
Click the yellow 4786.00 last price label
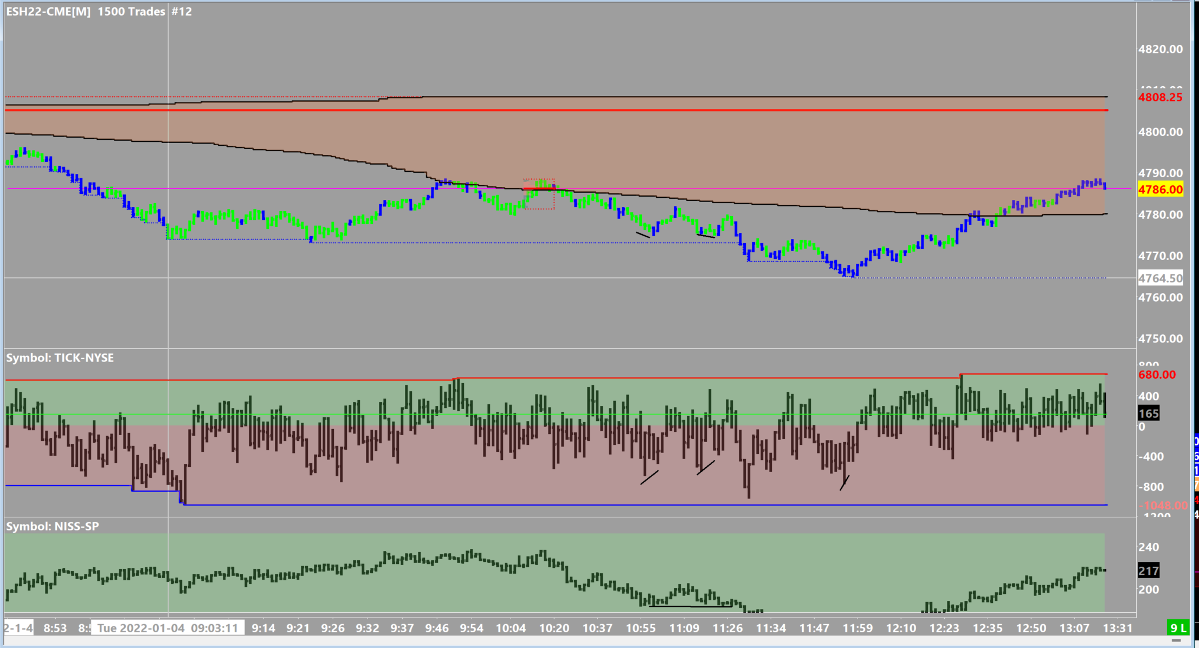click(x=1160, y=190)
